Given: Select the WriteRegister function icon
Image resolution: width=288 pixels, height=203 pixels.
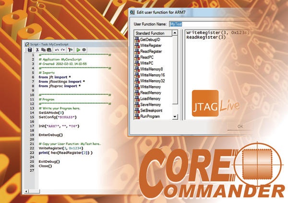Looking at the screenshot, I should point(137,45).
